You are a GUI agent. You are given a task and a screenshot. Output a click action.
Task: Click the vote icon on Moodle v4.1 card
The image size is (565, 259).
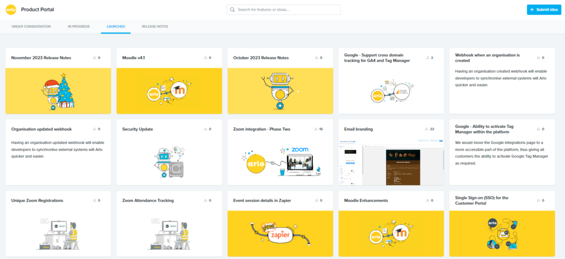tap(206, 57)
